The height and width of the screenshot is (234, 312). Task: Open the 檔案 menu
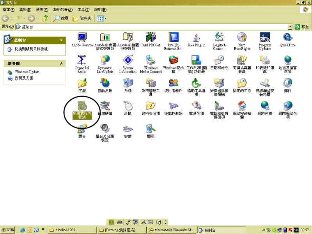(9, 9)
